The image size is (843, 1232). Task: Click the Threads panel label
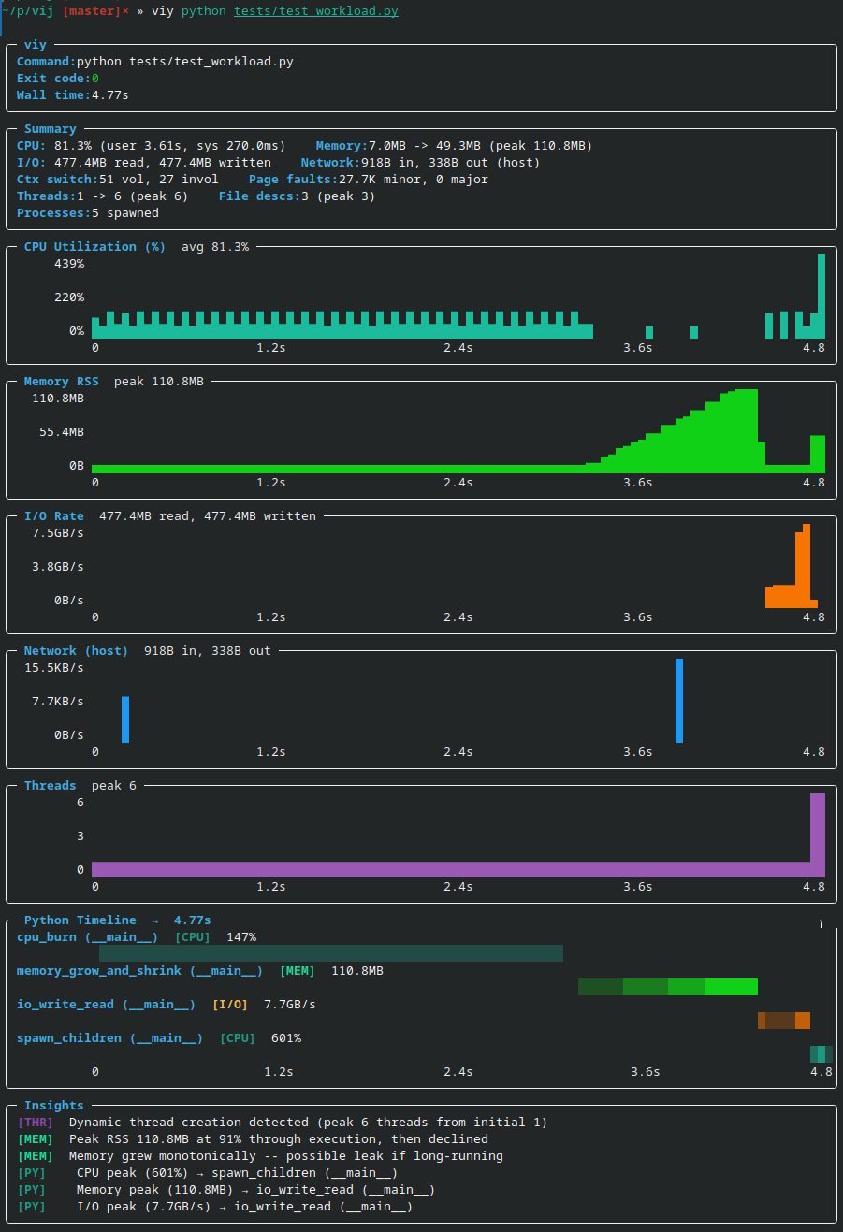[x=49, y=785]
